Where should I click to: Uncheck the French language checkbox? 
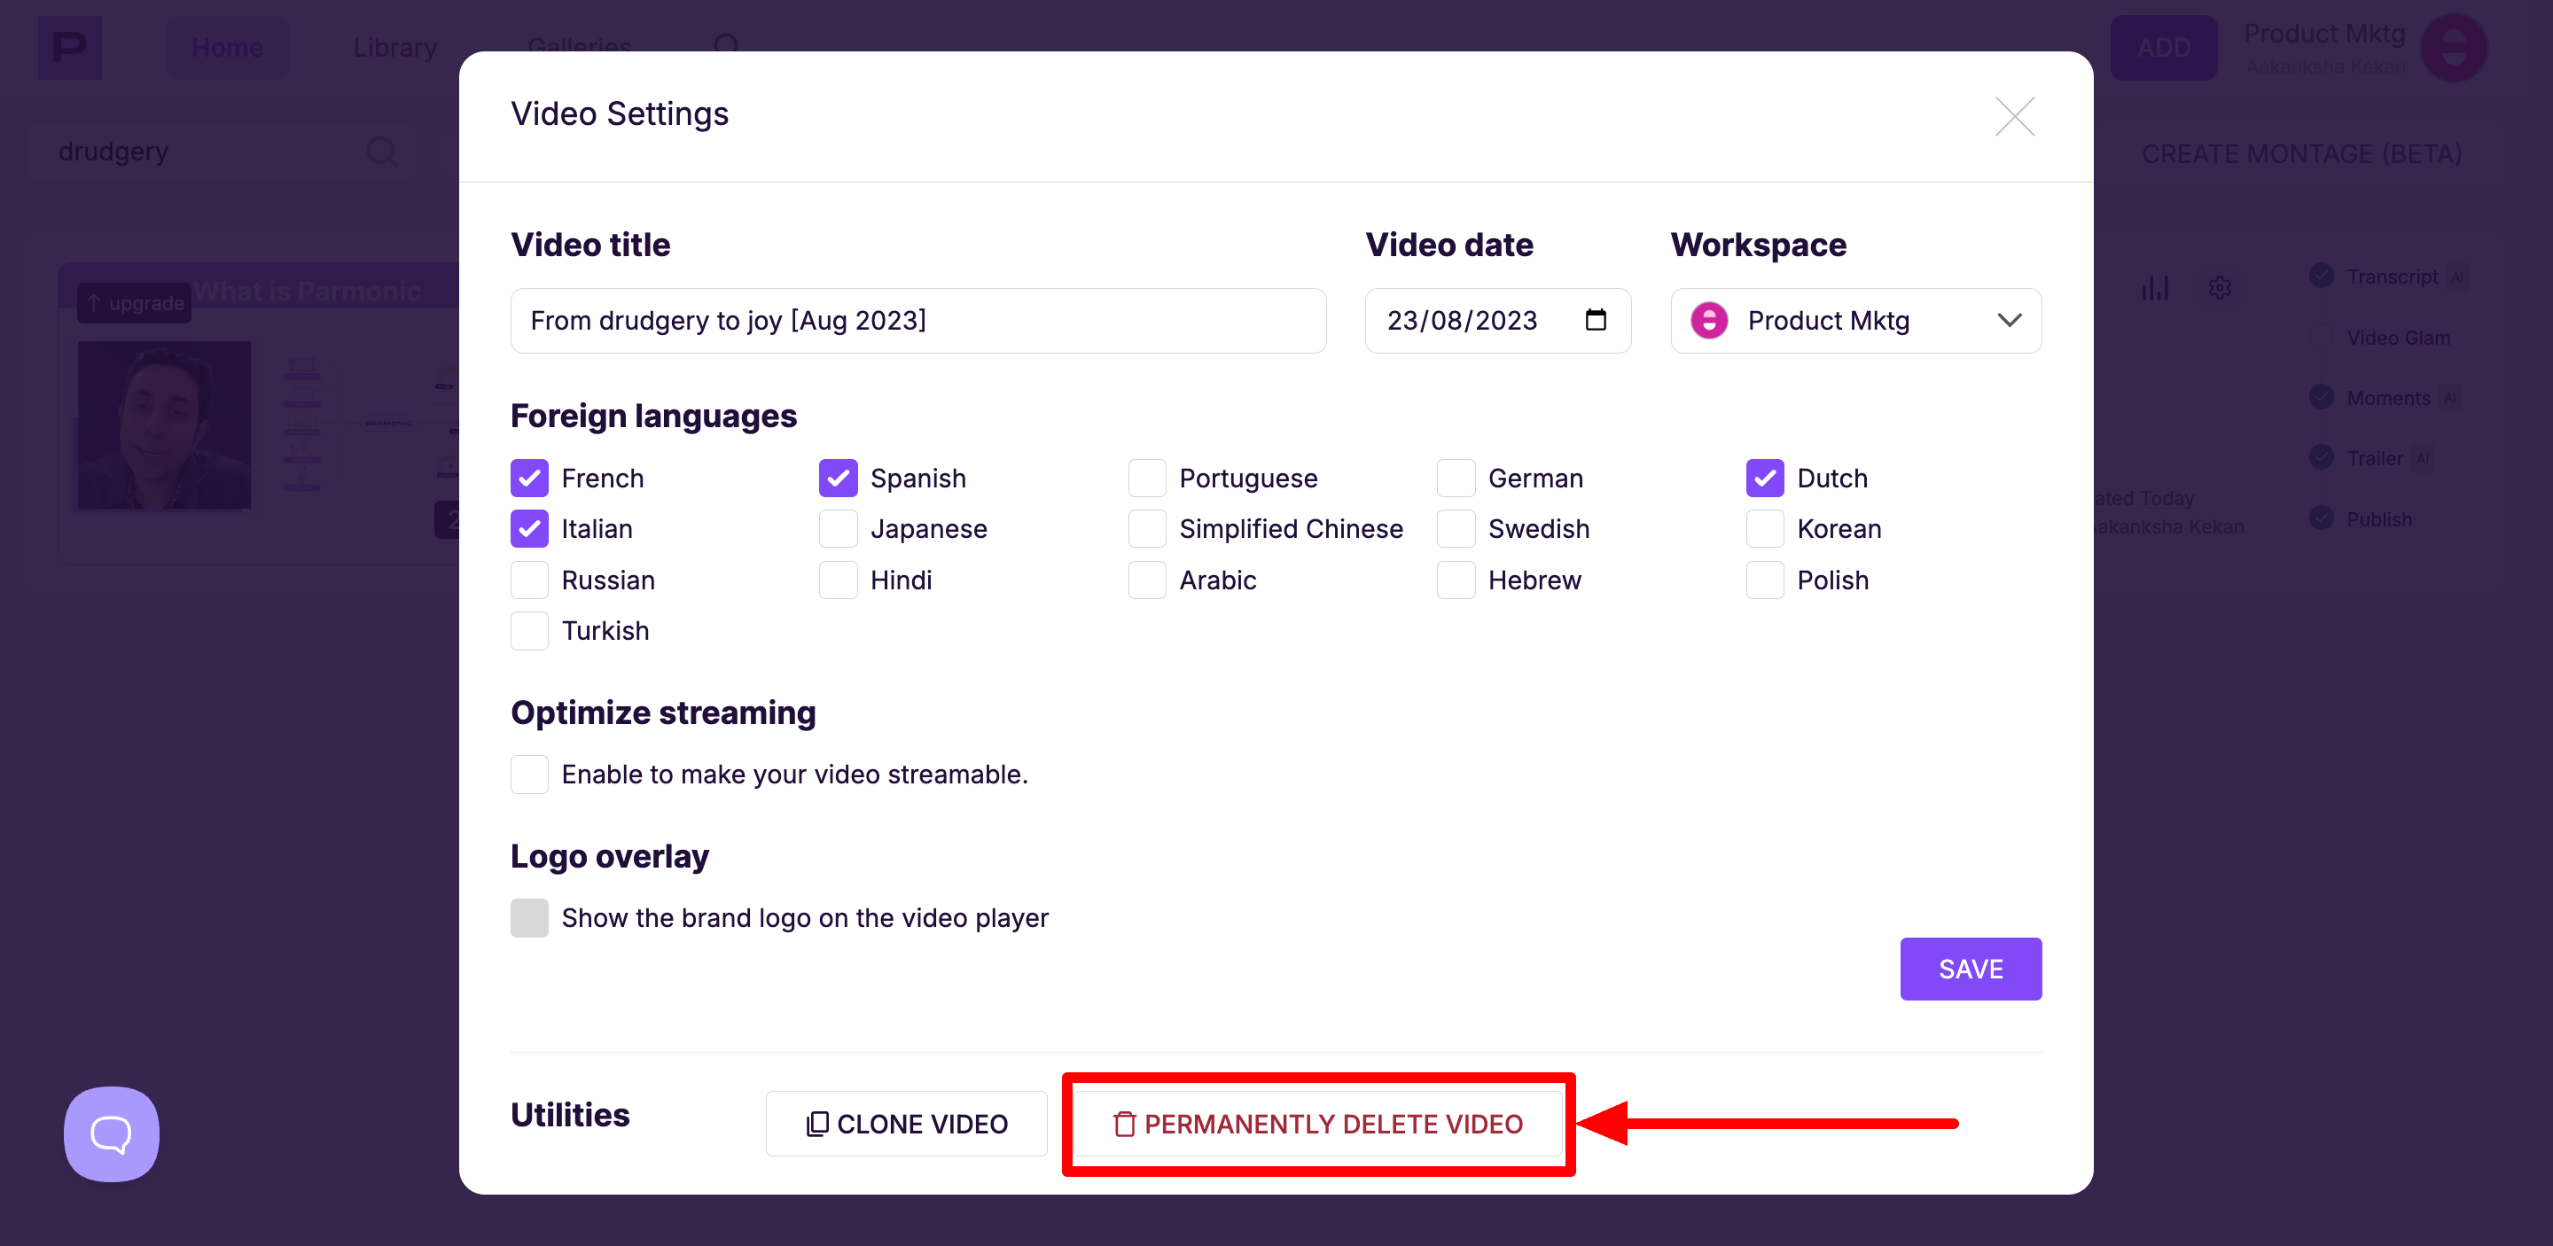(x=529, y=479)
